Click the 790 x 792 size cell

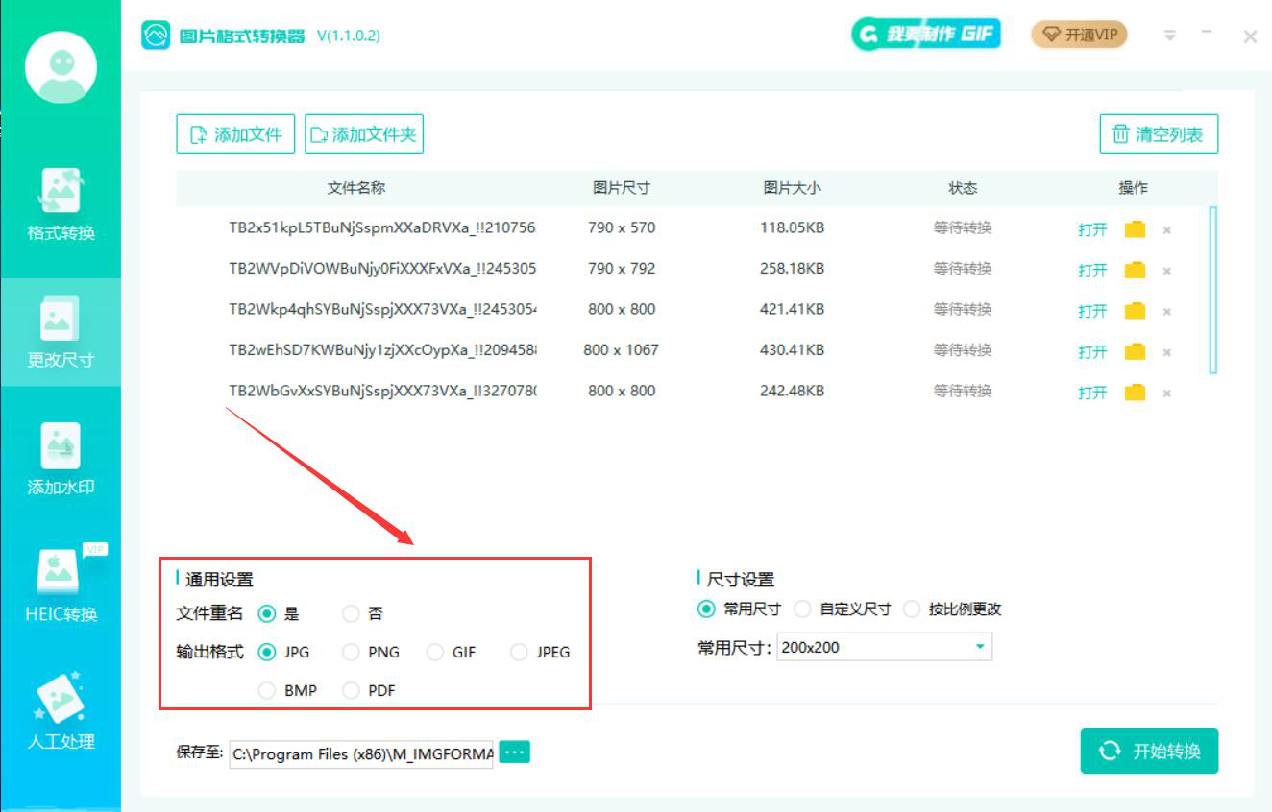point(622,269)
